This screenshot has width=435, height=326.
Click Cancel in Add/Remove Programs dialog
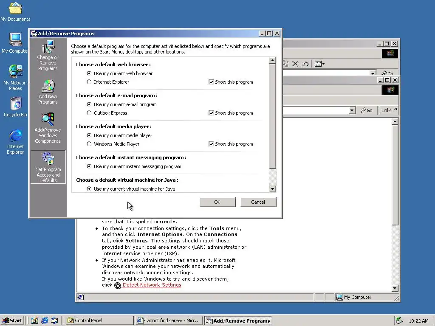tap(258, 202)
